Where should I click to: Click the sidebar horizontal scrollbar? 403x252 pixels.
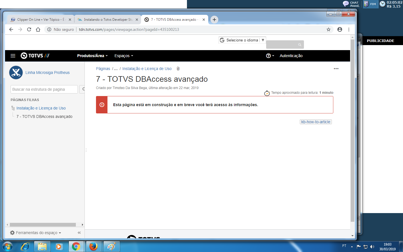[43, 225]
